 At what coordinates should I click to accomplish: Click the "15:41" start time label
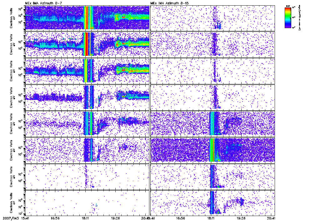point(25,218)
